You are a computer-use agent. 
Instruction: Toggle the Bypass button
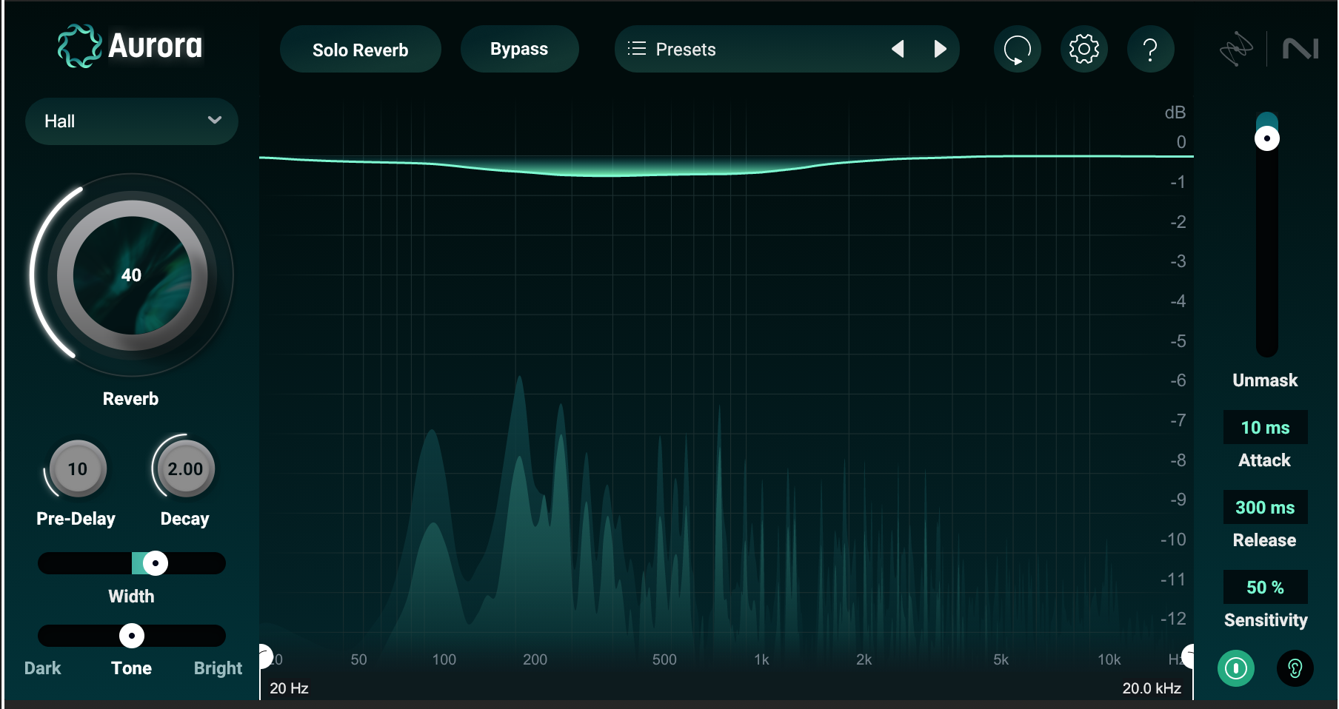tap(519, 50)
